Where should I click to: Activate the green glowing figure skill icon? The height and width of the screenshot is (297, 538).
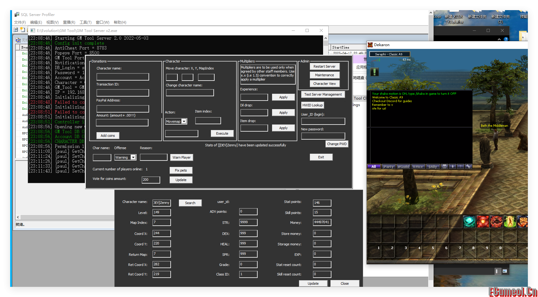tap(509, 221)
